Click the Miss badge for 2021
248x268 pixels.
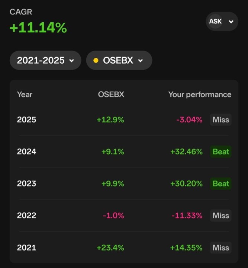pos(221,248)
